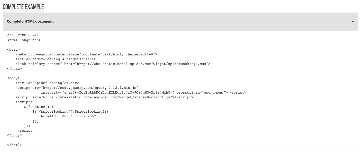The height and width of the screenshot is (156, 362).
Task: Click the jQuery 1.12.4 script URL
Action: tap(89, 88)
